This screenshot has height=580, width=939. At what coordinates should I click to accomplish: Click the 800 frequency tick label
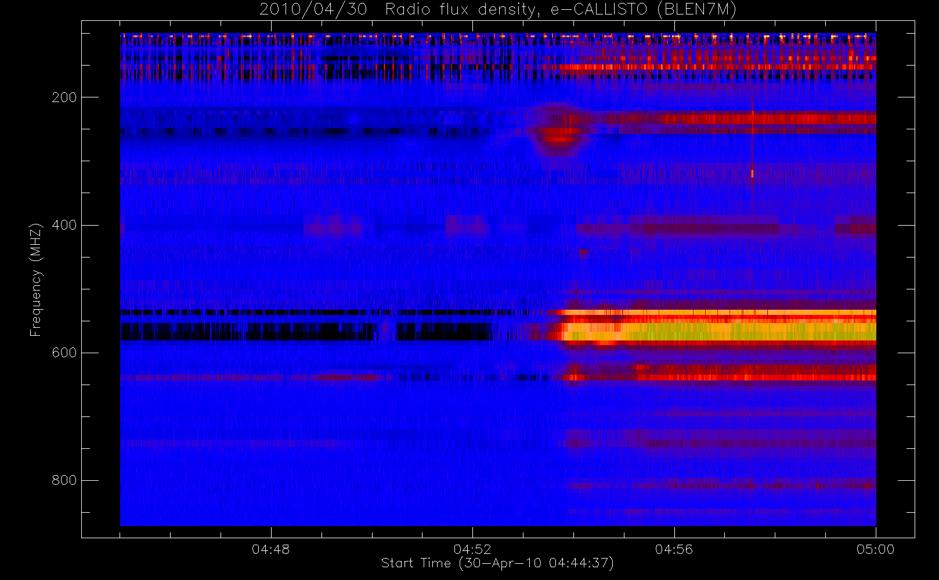click(x=64, y=480)
